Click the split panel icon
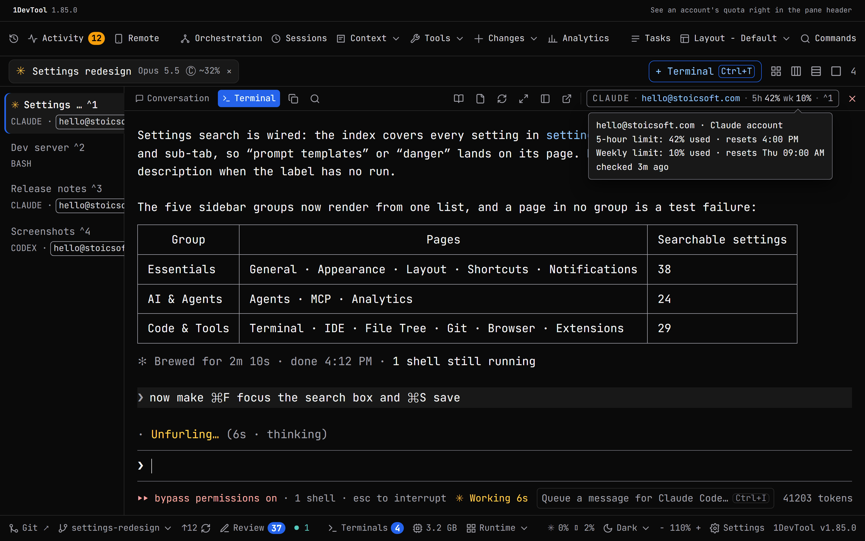865x541 pixels. (x=545, y=99)
